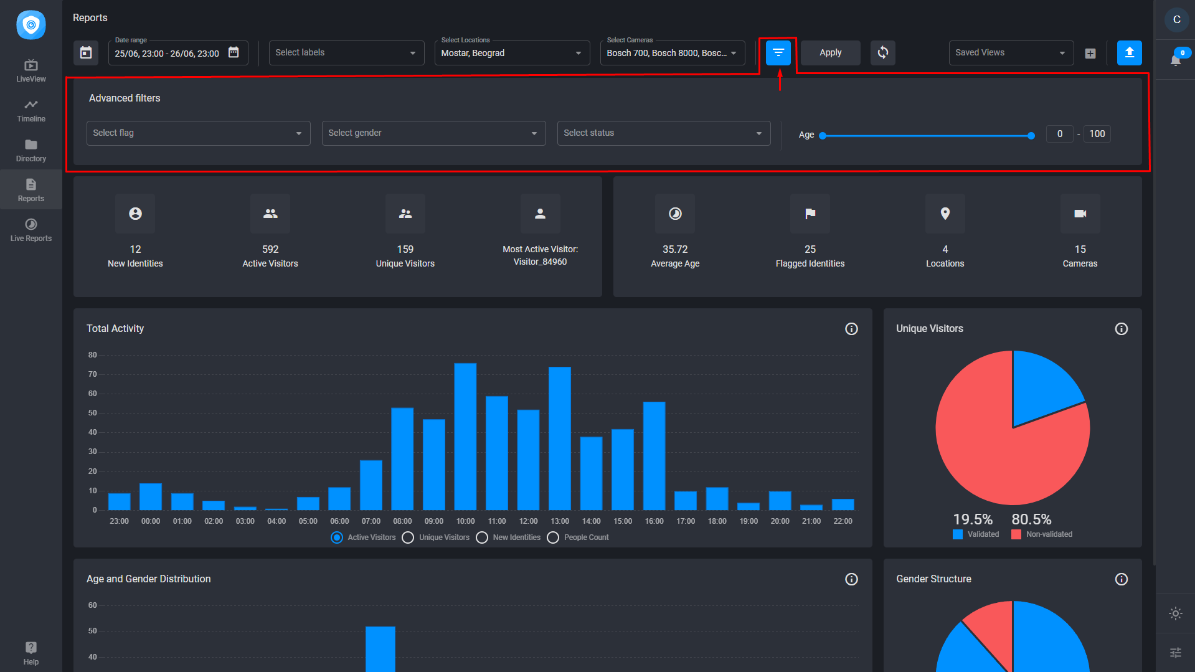Click the maximum age field showing 100
This screenshot has height=672, width=1195.
(1097, 134)
